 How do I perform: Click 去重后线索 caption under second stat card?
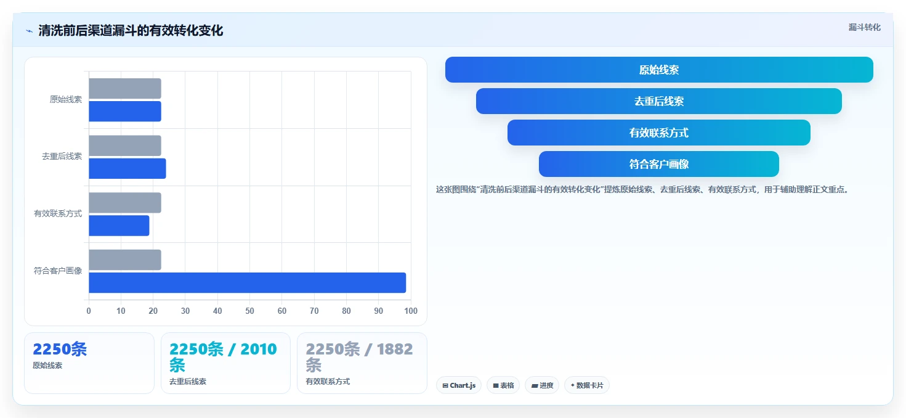click(x=188, y=382)
